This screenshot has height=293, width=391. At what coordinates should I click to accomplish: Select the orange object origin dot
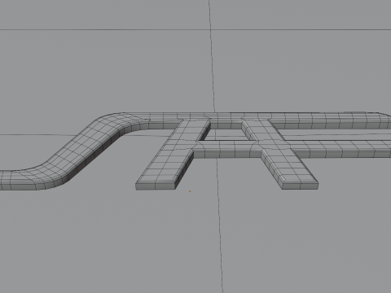[190, 191]
